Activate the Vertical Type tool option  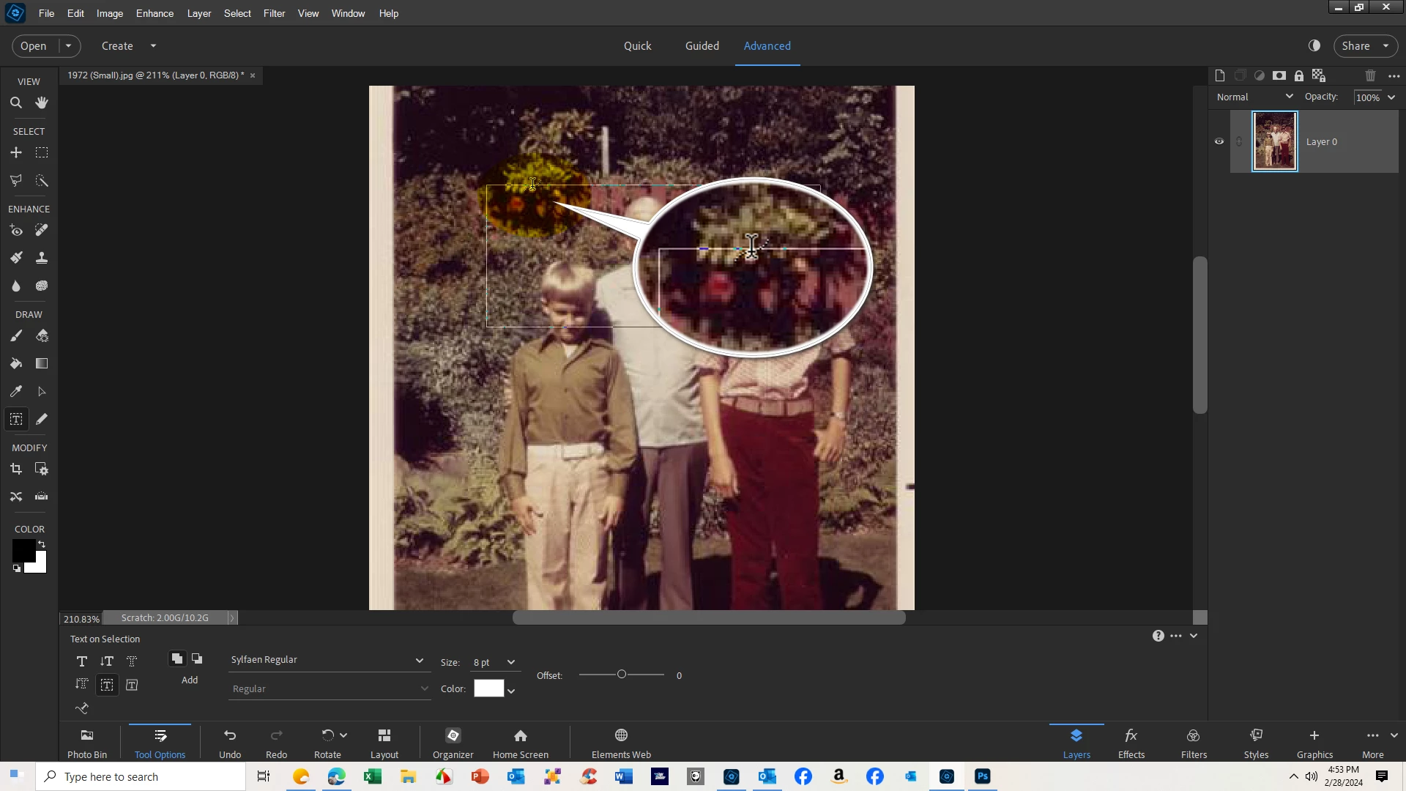107,661
